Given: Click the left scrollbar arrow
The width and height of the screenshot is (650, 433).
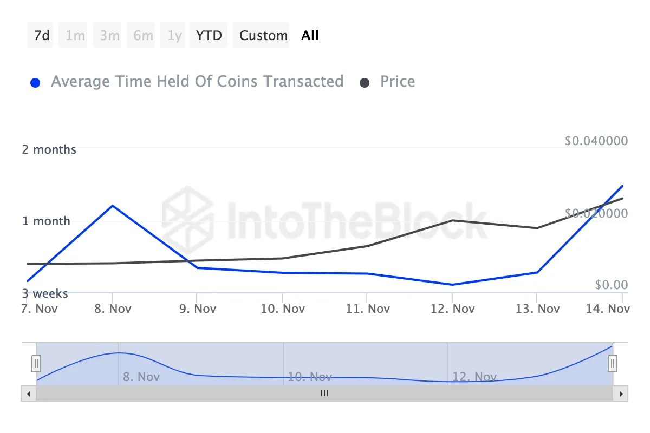Looking at the screenshot, I should click(29, 393).
